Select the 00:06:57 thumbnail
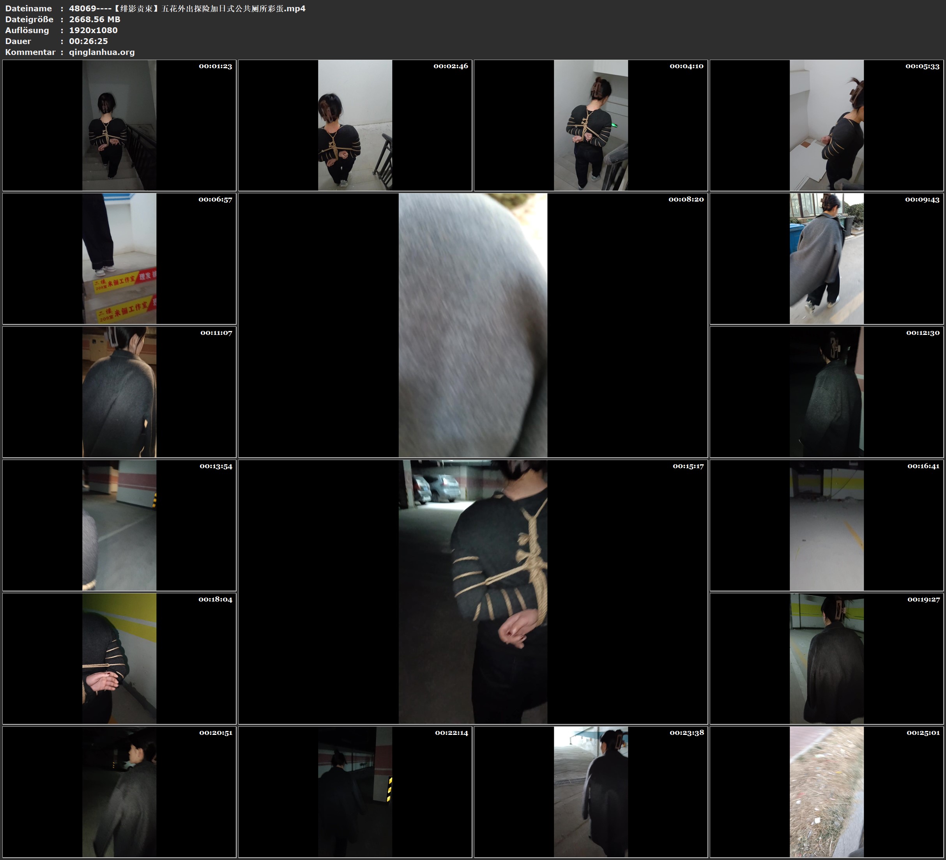946x860 pixels. [x=119, y=258]
